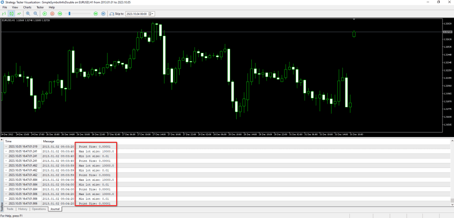Click the testing speed slider handle
This screenshot has height=218, width=454.
point(69,13)
